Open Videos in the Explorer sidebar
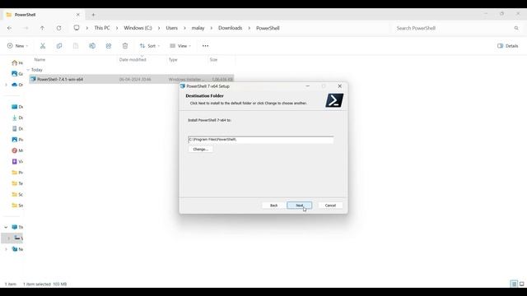Screen dimensions: 527x296 [x=17, y=162]
